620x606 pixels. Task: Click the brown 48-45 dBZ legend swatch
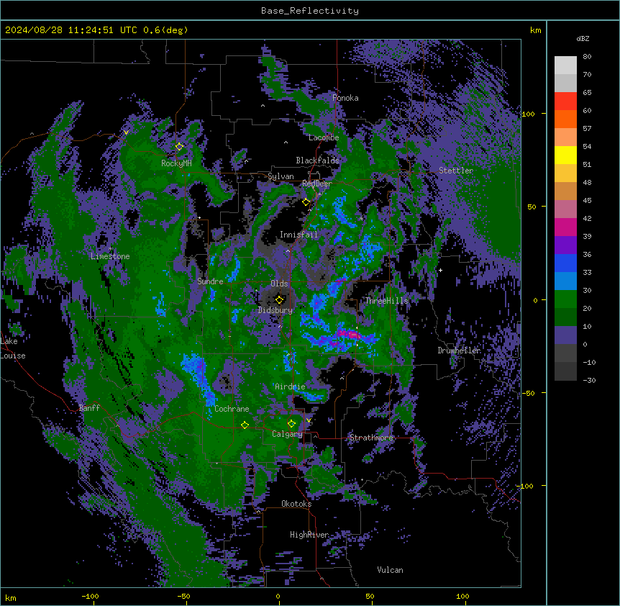click(565, 191)
